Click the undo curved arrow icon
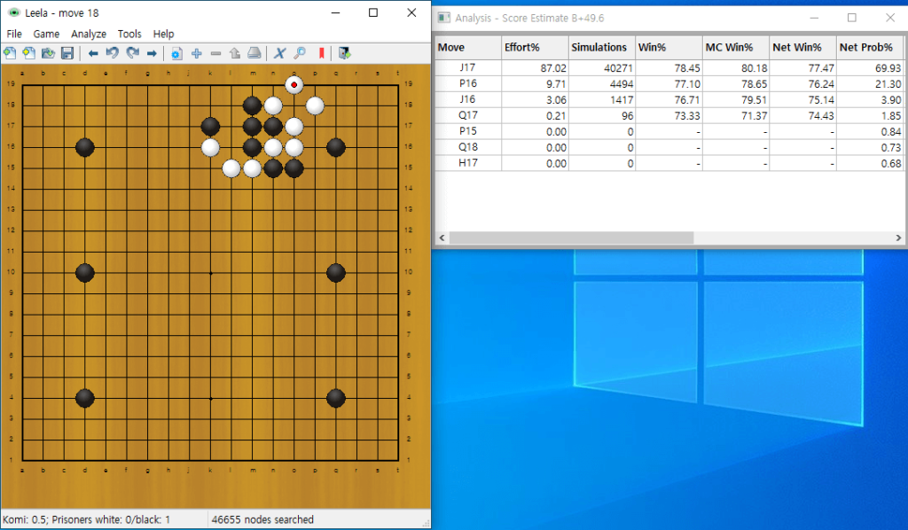This screenshot has height=530, width=908. coord(113,53)
